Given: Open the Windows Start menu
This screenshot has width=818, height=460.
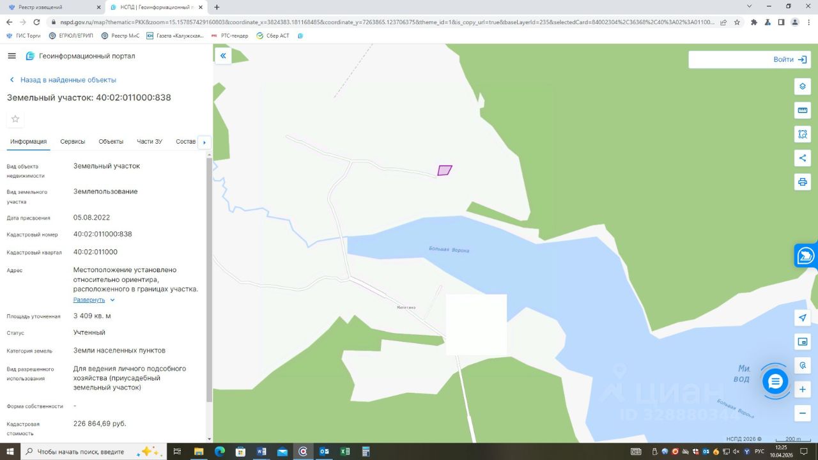Looking at the screenshot, I should point(10,452).
